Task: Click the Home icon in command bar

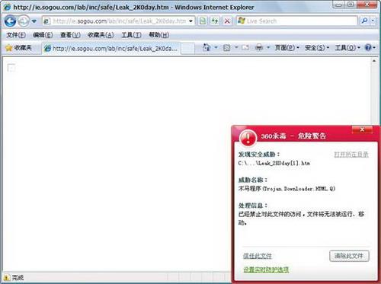Action: [x=207, y=47]
